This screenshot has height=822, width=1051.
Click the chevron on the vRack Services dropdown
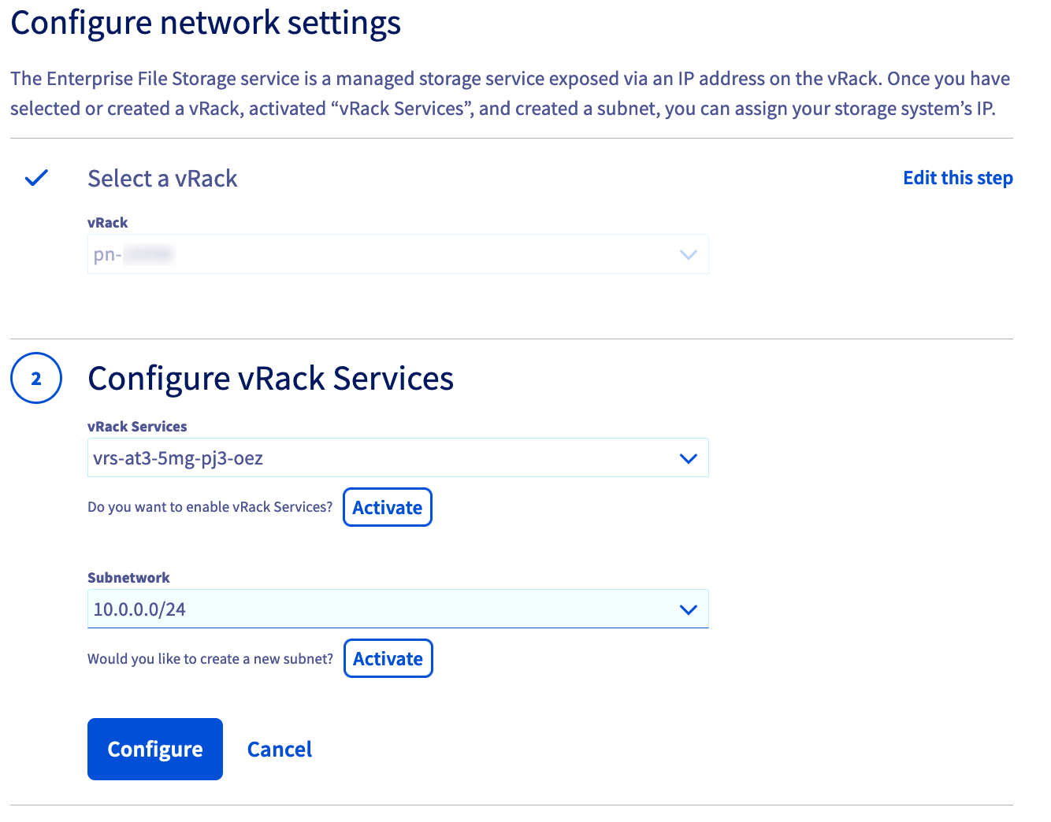click(x=688, y=457)
